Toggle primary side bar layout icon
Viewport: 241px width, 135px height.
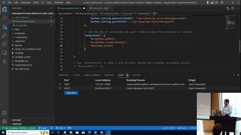pos(208,3)
